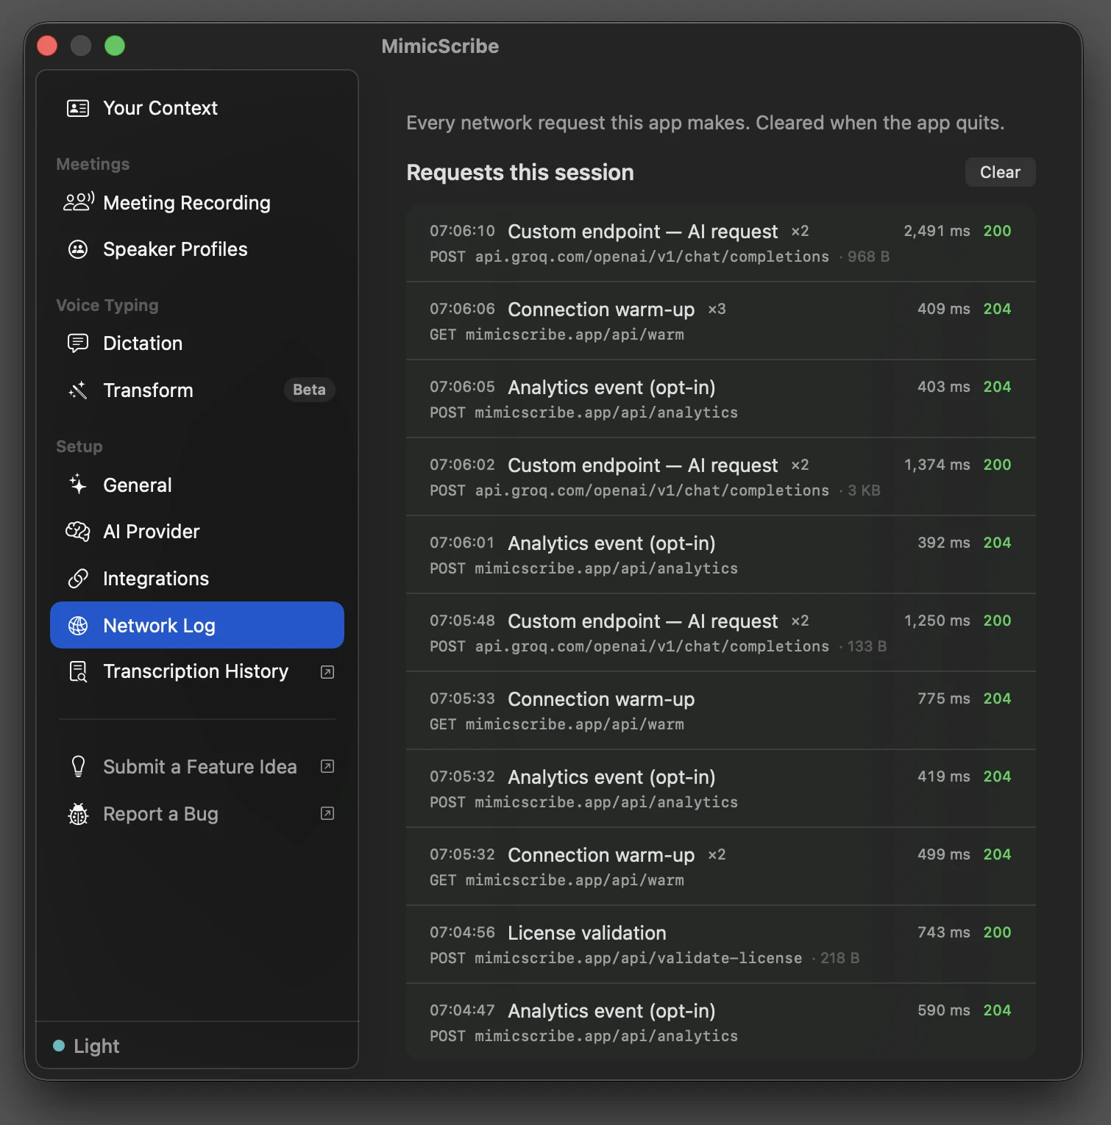
Task: Click the green zoom window button
Action: [x=115, y=46]
